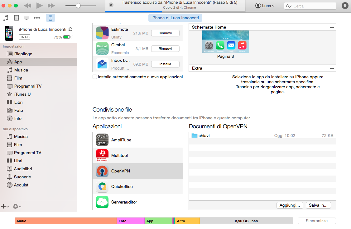Select Foto in the sidebar
351x229 pixels.
click(39, 111)
